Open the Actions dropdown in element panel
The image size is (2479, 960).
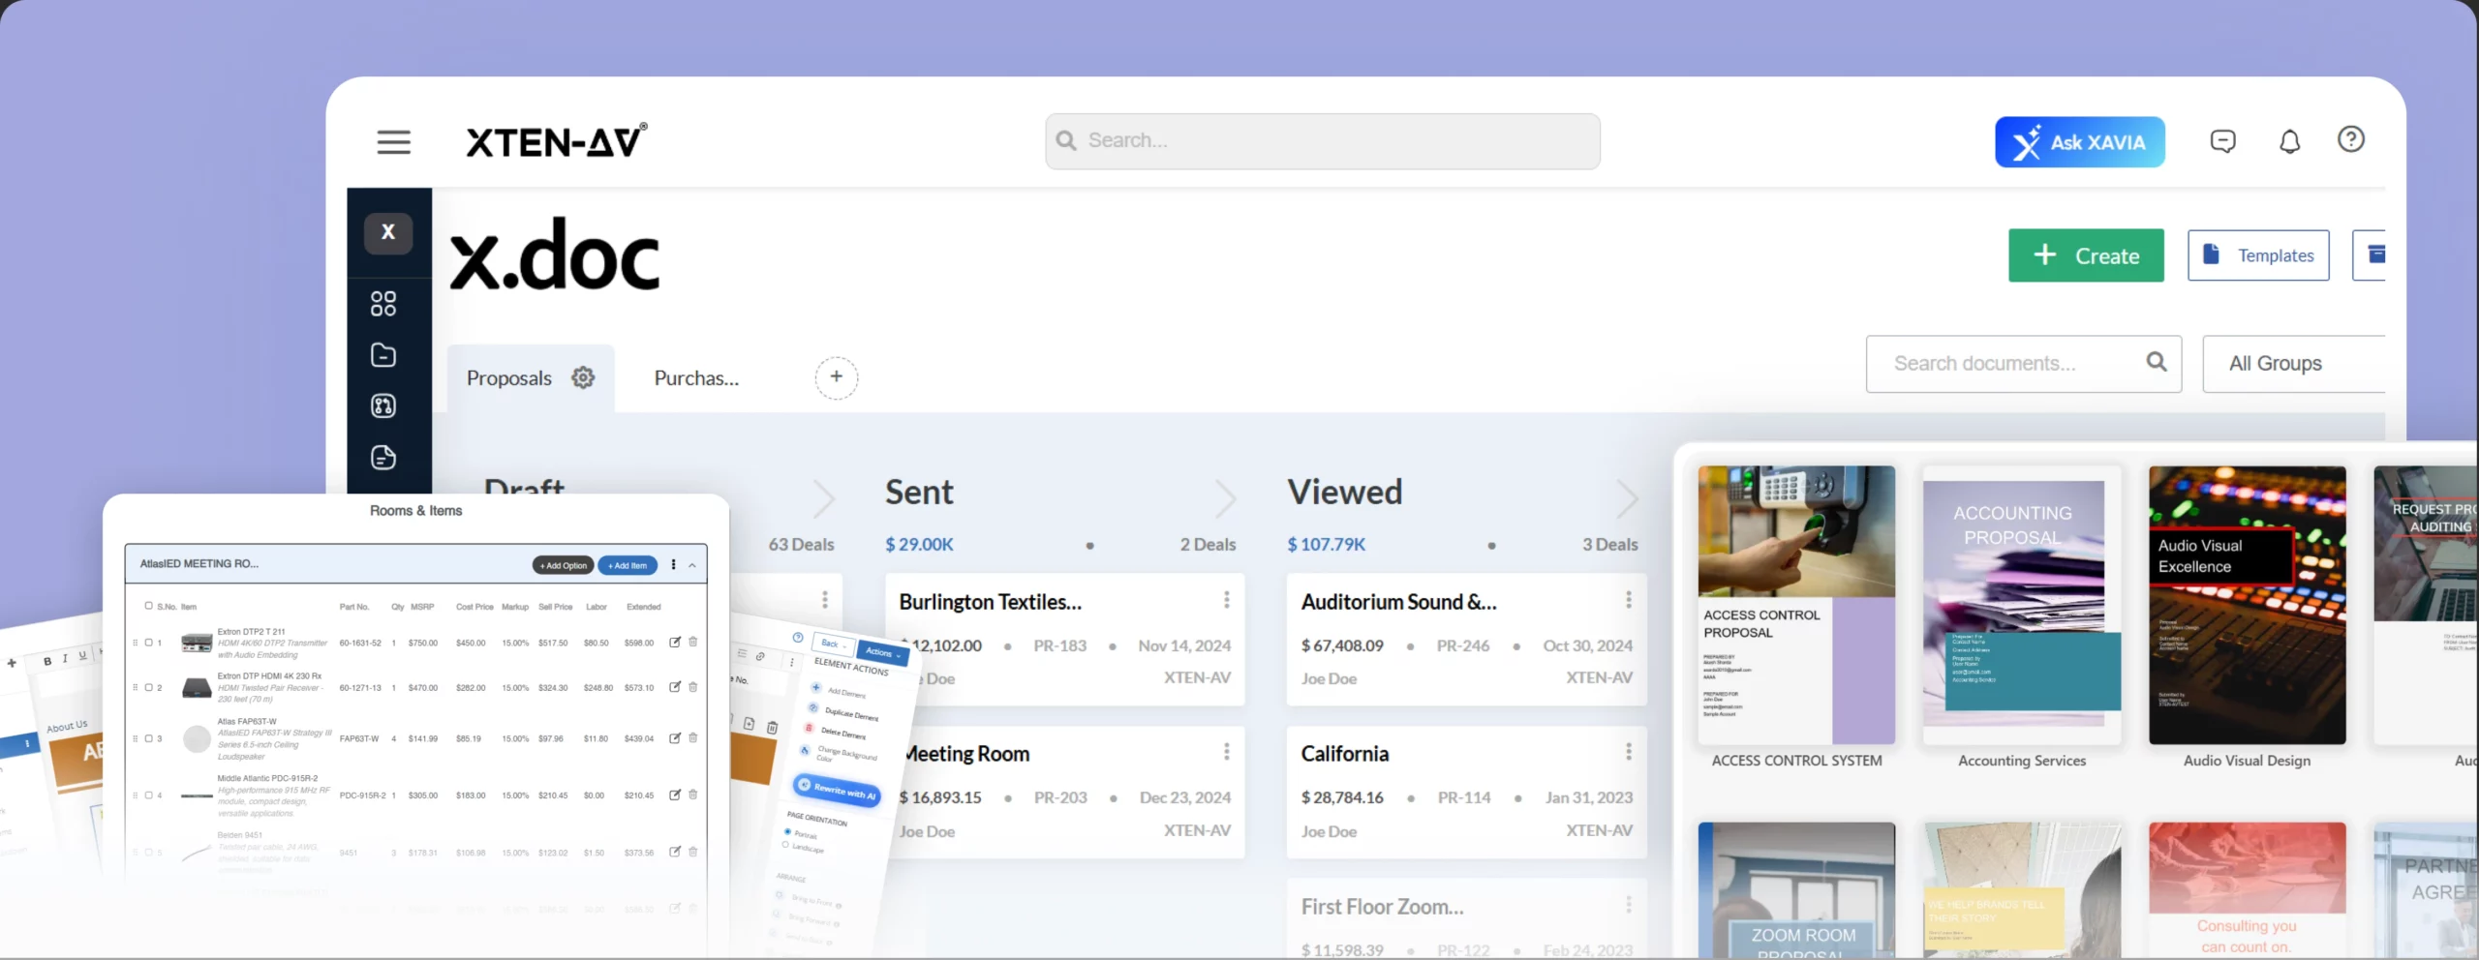882,653
